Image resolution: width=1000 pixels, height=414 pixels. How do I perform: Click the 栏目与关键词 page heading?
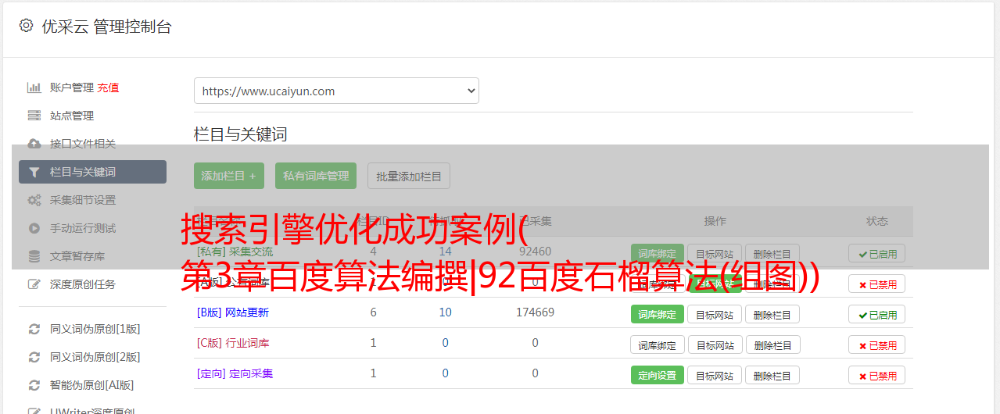coord(241,134)
